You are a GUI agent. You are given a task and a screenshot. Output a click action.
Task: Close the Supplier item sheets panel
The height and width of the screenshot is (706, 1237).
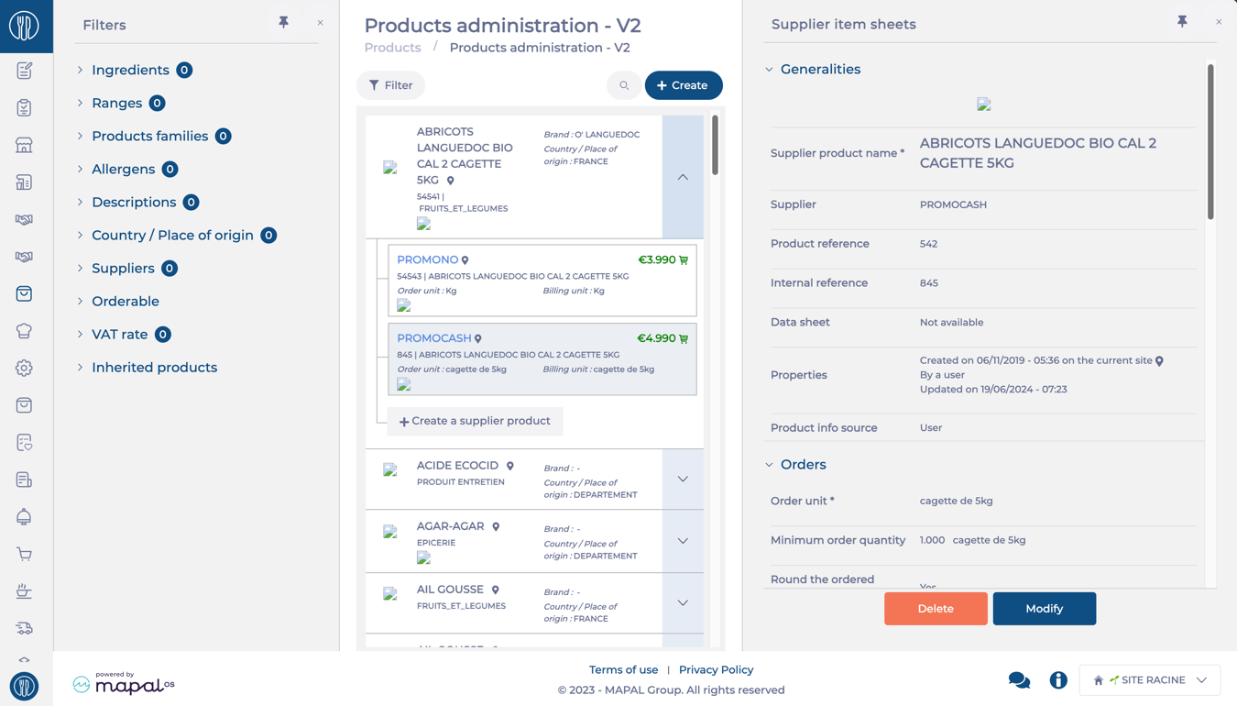point(1219,22)
